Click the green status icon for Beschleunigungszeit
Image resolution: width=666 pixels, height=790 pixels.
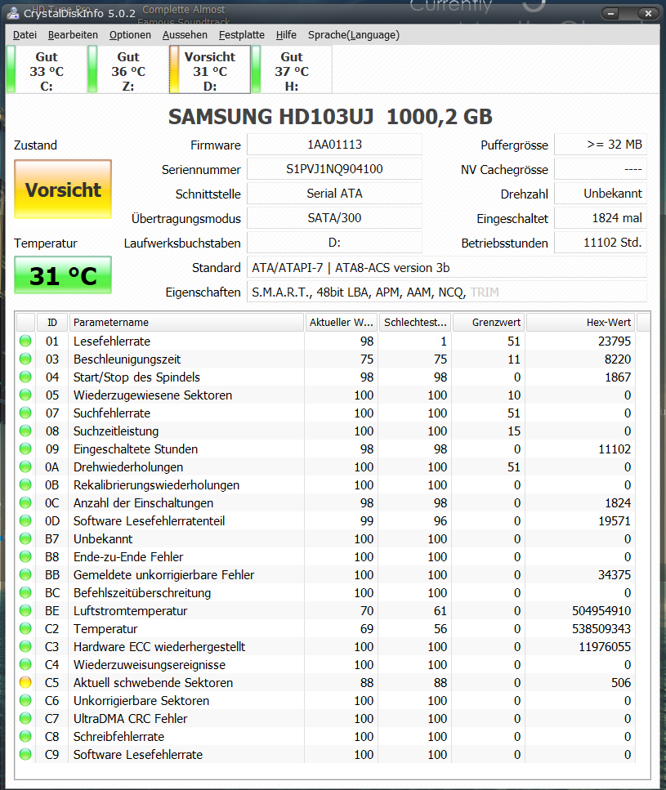25,359
